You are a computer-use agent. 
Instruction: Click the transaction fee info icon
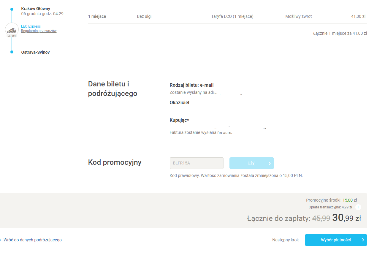coord(358,207)
